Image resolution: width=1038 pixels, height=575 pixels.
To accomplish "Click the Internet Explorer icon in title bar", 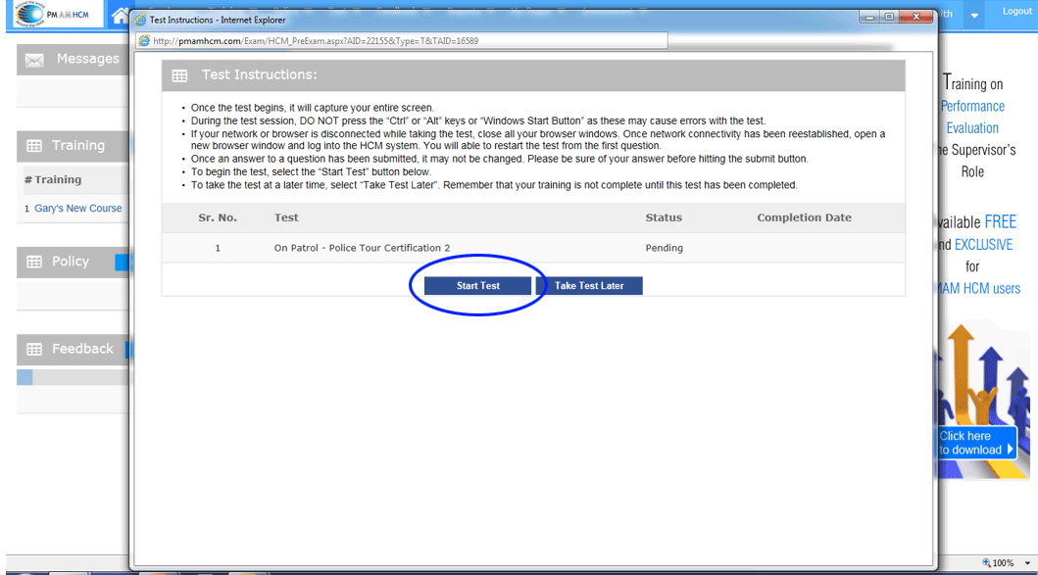I will coord(140,20).
